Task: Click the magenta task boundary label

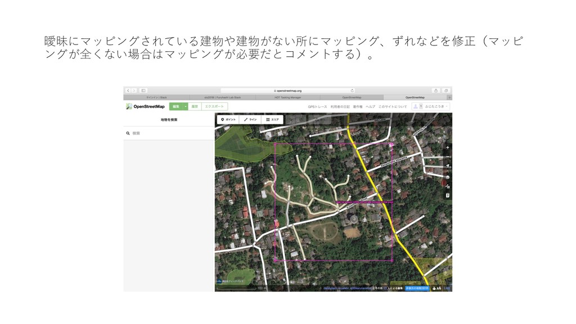Action: point(364,202)
